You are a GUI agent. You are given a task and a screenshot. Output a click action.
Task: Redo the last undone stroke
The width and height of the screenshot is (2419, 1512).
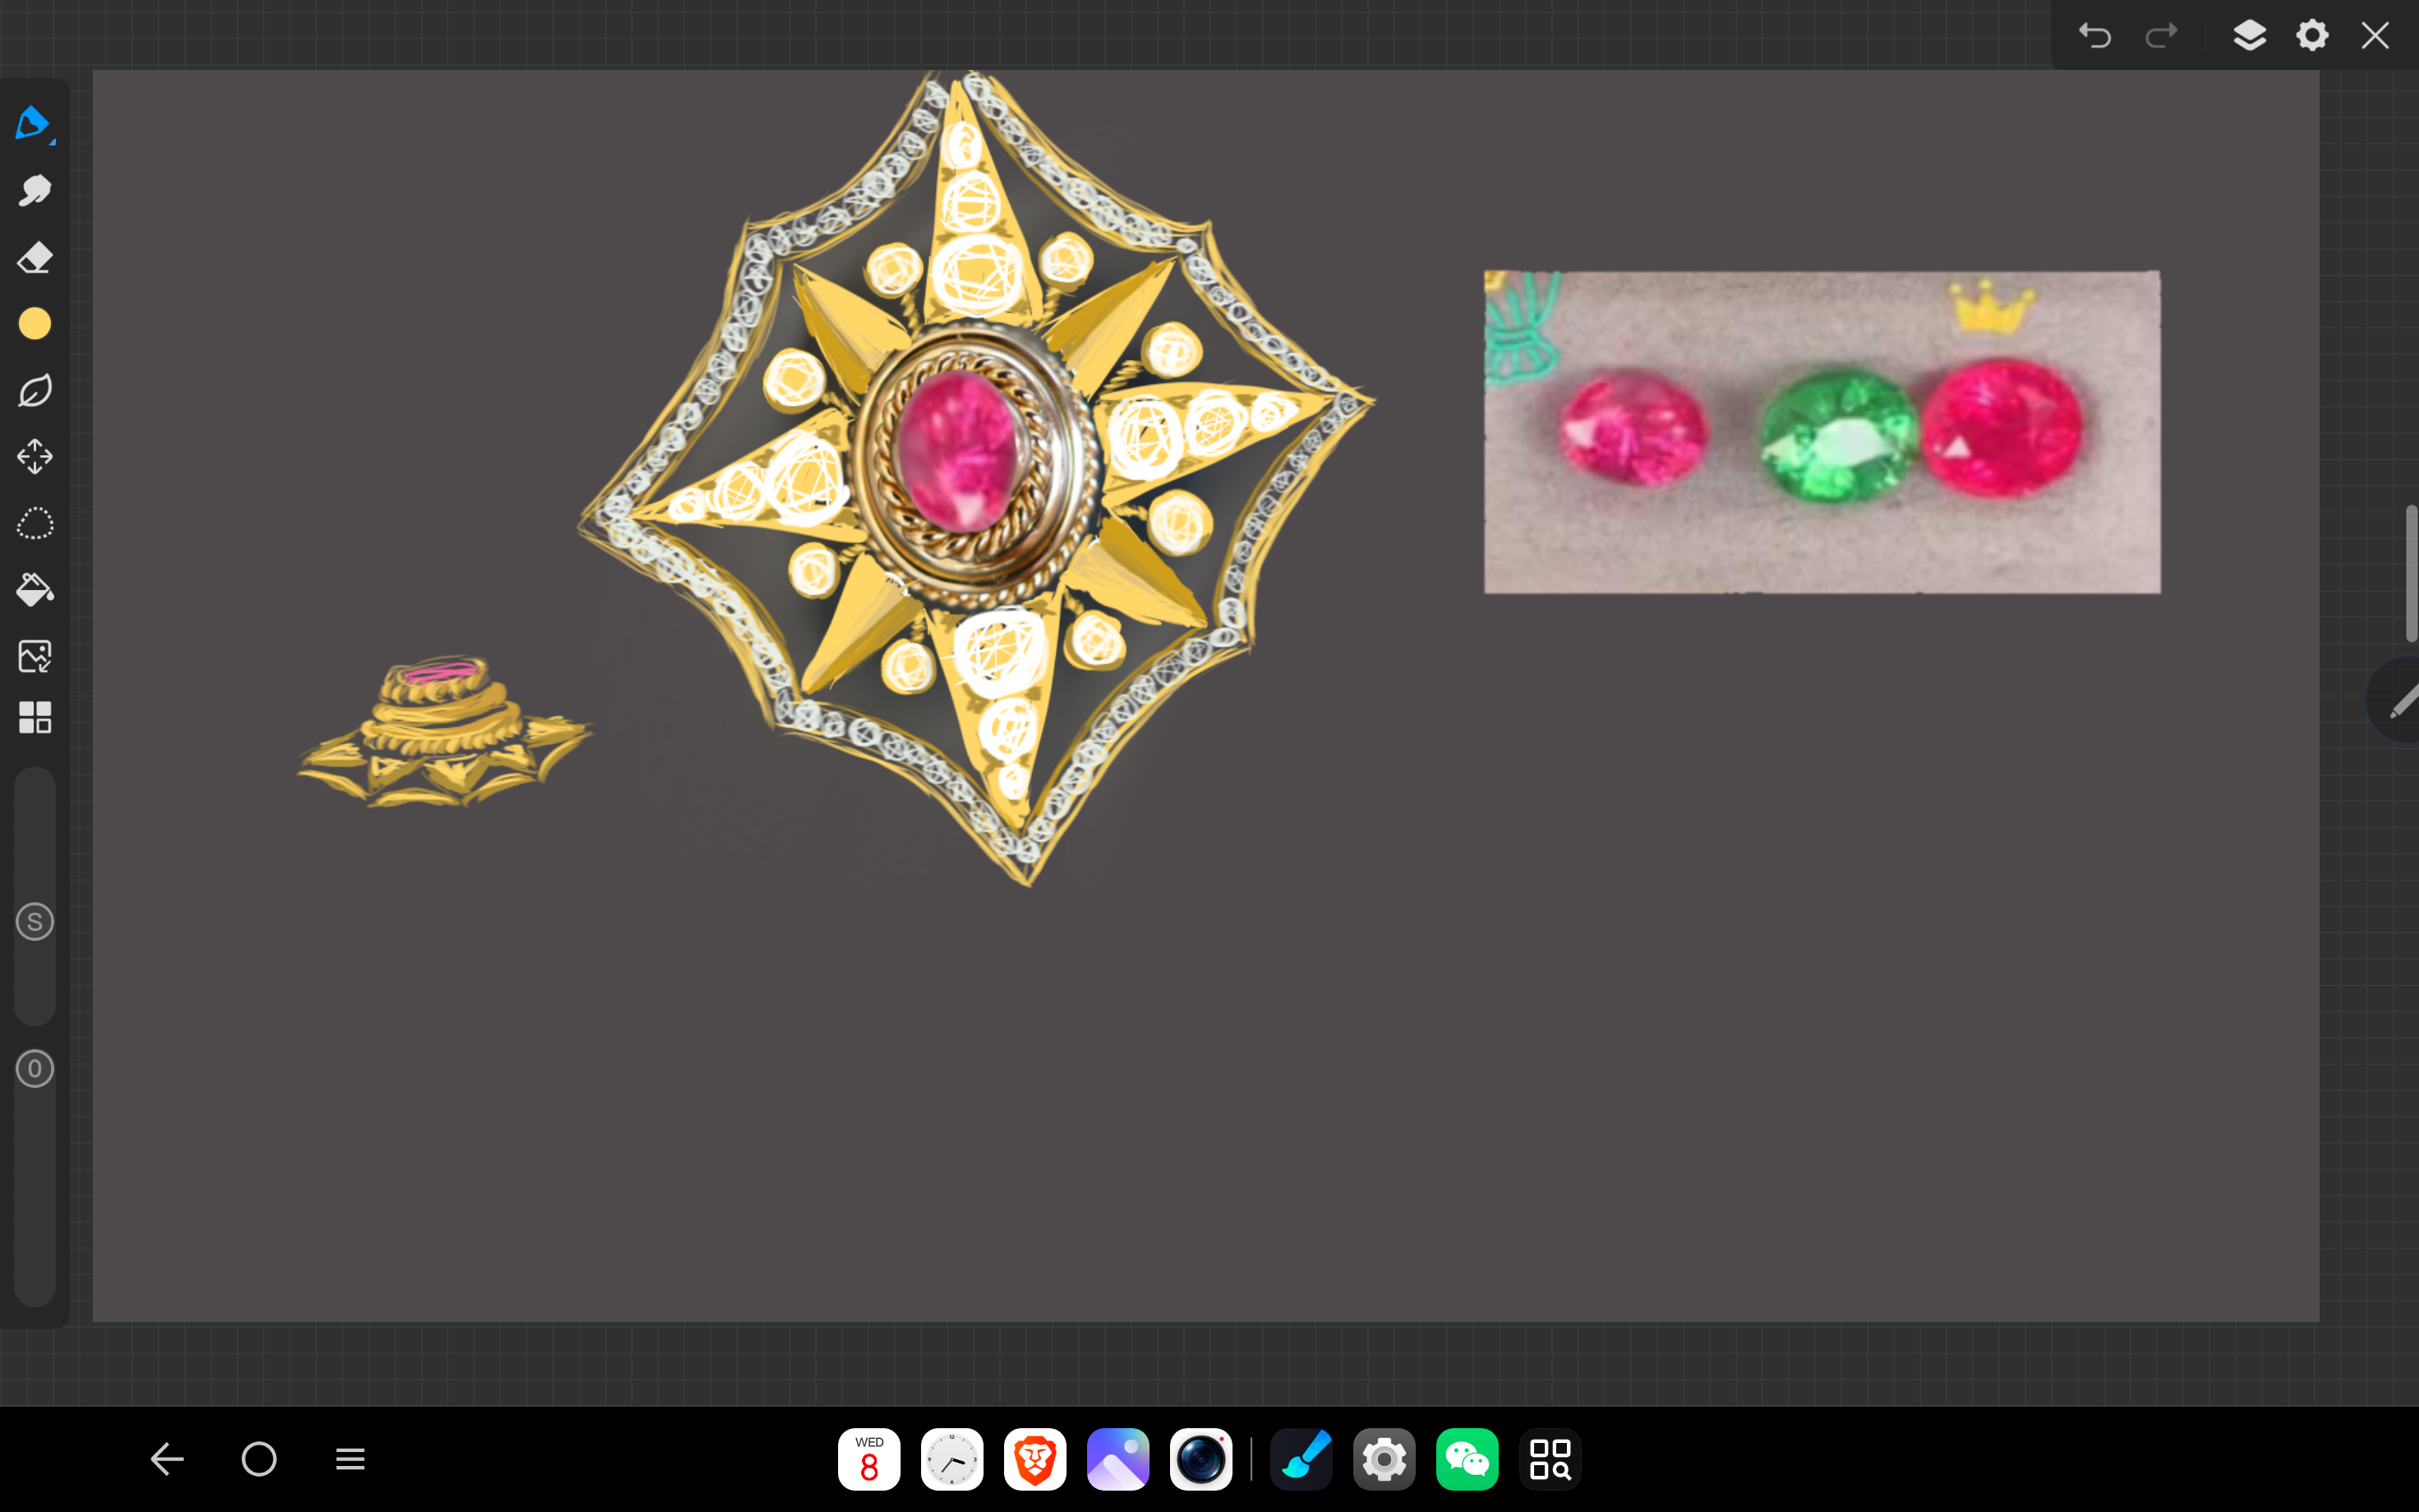[2161, 36]
